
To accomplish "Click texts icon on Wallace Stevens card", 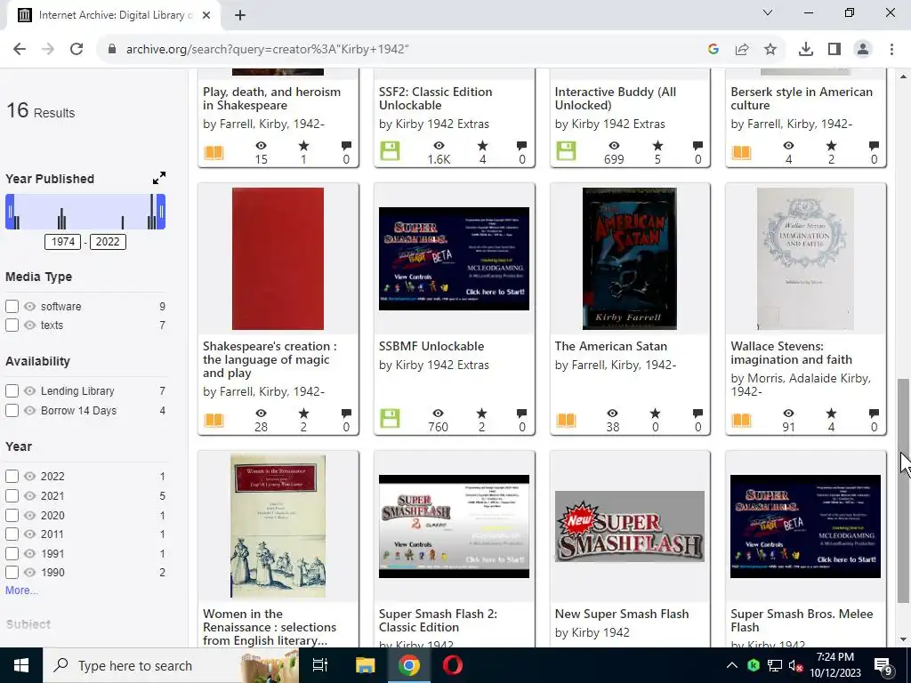I will coord(741,420).
